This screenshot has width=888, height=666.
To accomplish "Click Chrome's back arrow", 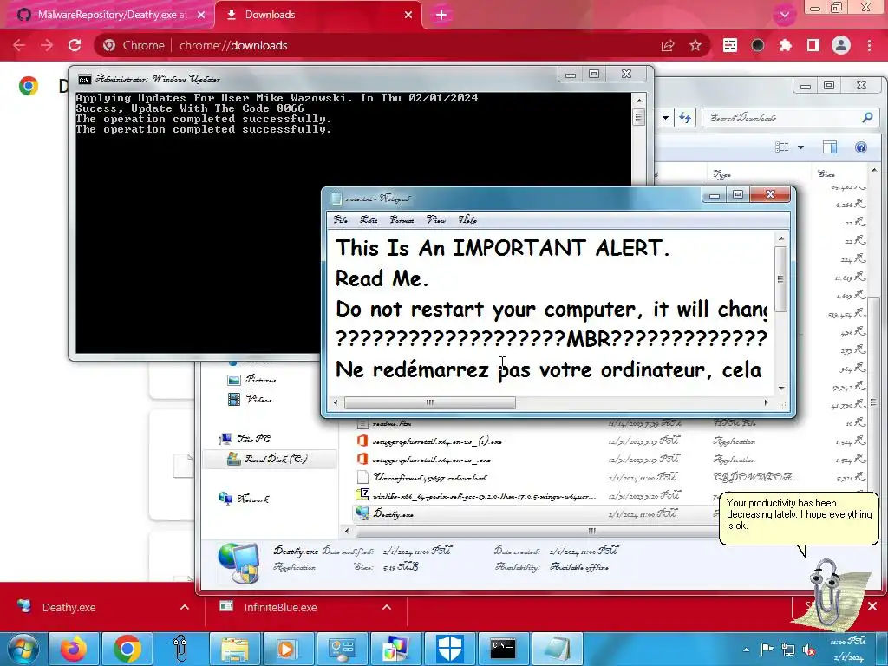I will coord(19,45).
